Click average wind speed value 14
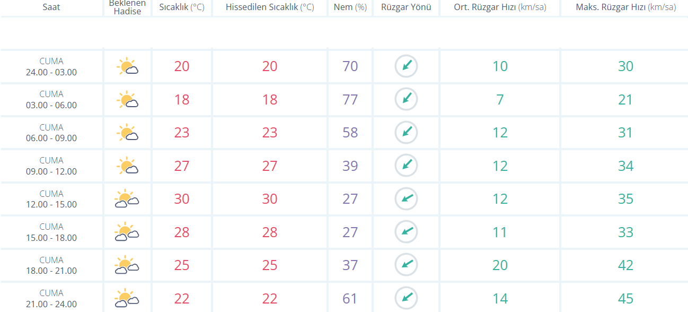Screen dimensions: 688x312 coord(500,298)
